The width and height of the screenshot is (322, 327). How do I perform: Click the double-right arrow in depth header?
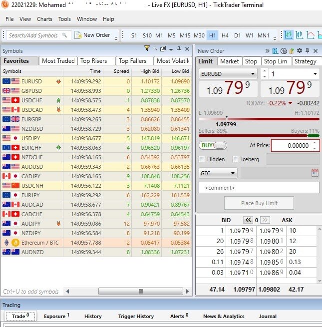click(265, 220)
